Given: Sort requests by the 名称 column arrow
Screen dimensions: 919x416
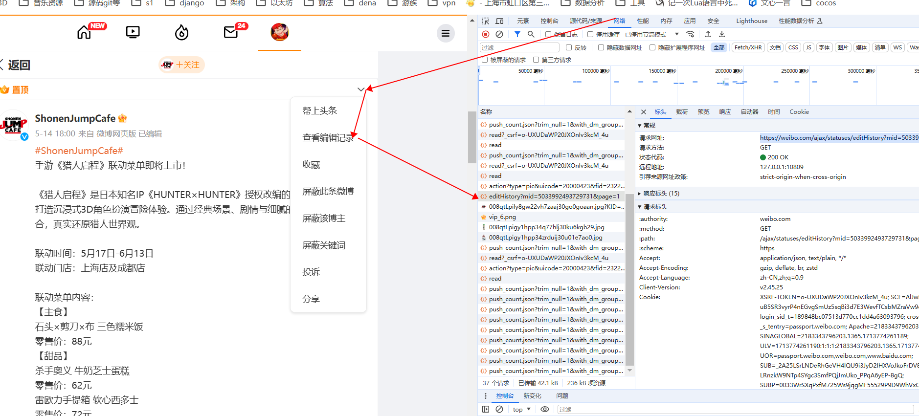Looking at the screenshot, I should coord(629,112).
